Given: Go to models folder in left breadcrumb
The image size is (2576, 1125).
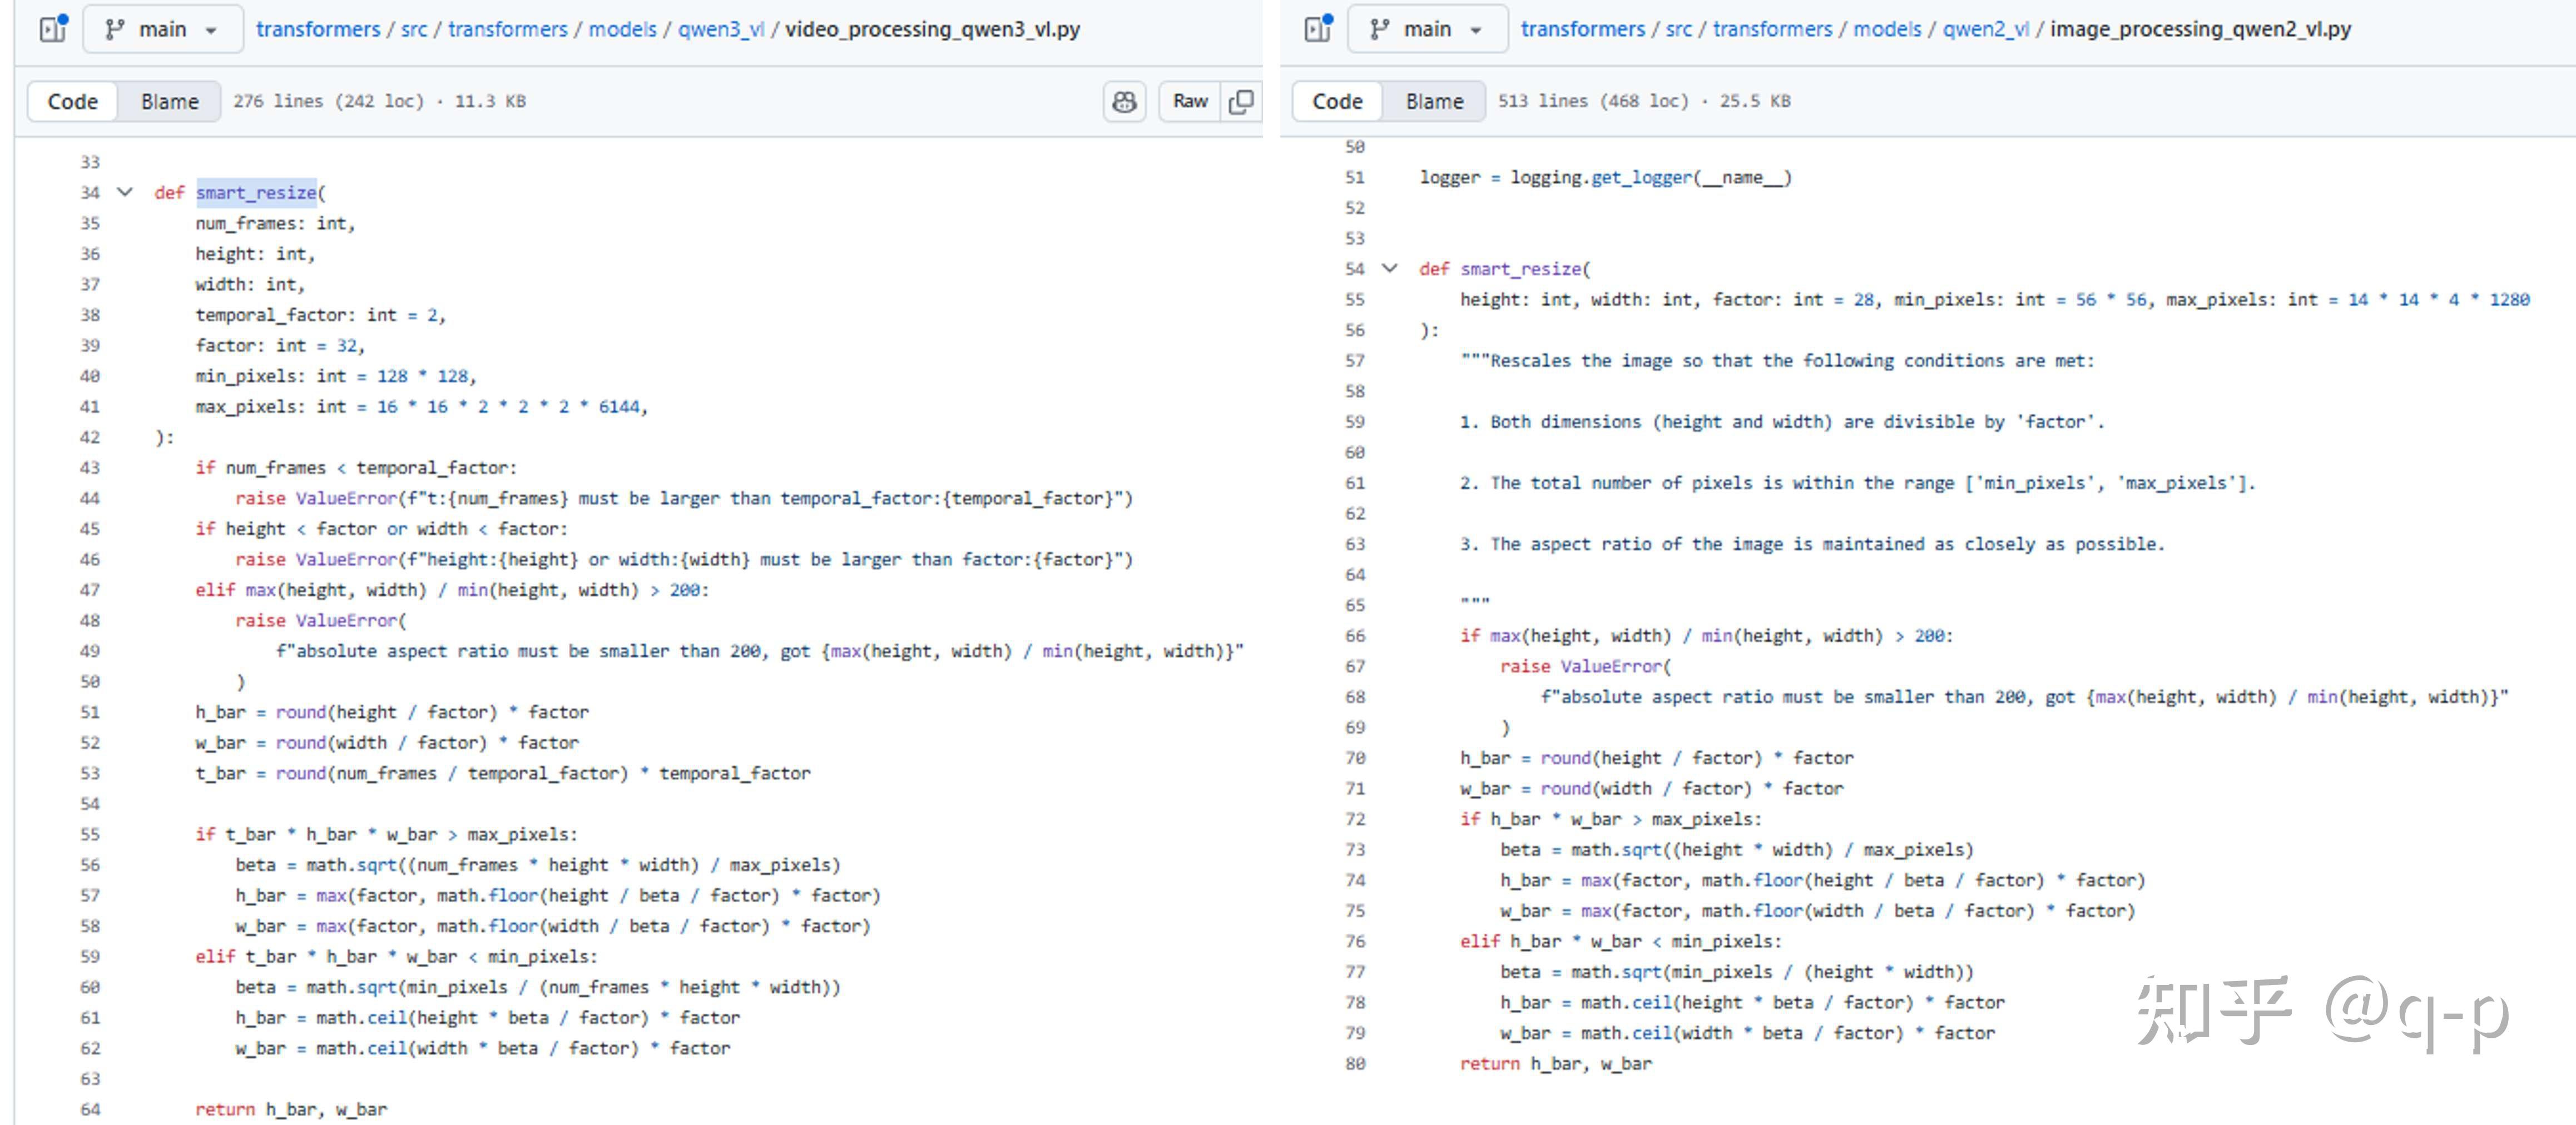Looking at the screenshot, I should coord(622,29).
